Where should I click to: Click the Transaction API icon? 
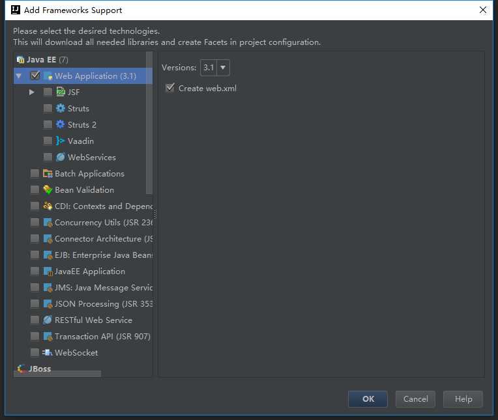48,337
